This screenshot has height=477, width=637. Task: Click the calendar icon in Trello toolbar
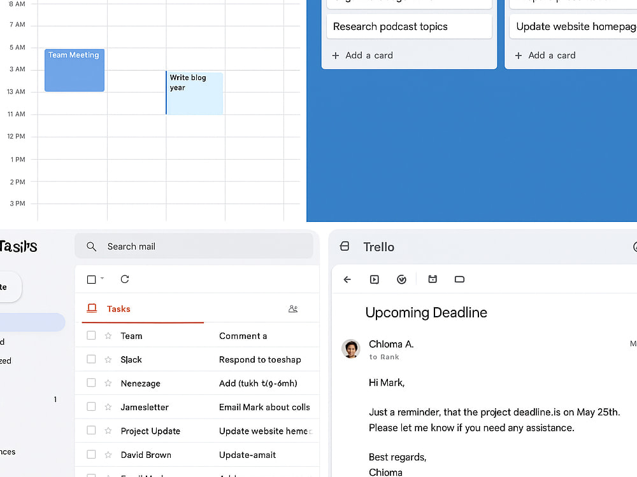[433, 279]
